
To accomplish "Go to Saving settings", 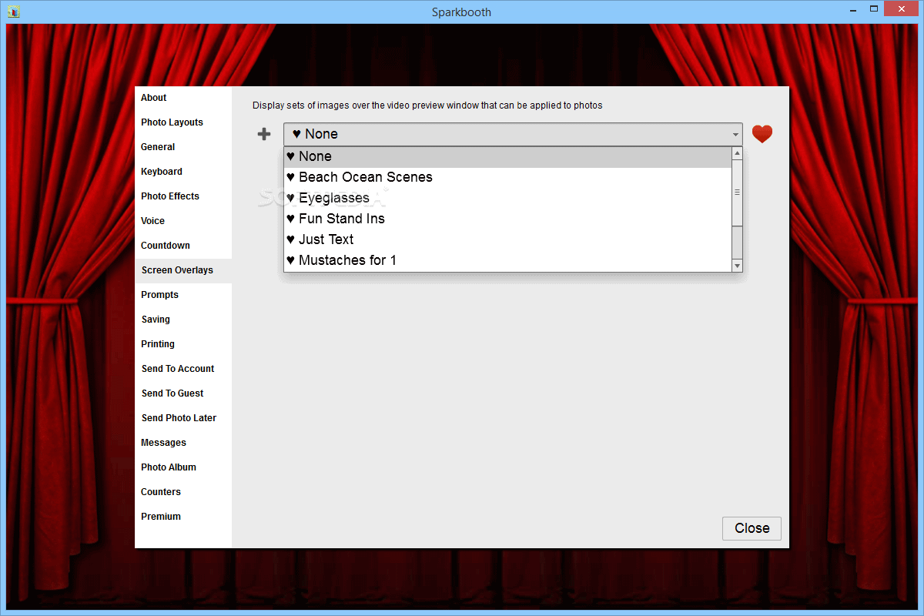I will tap(183, 320).
